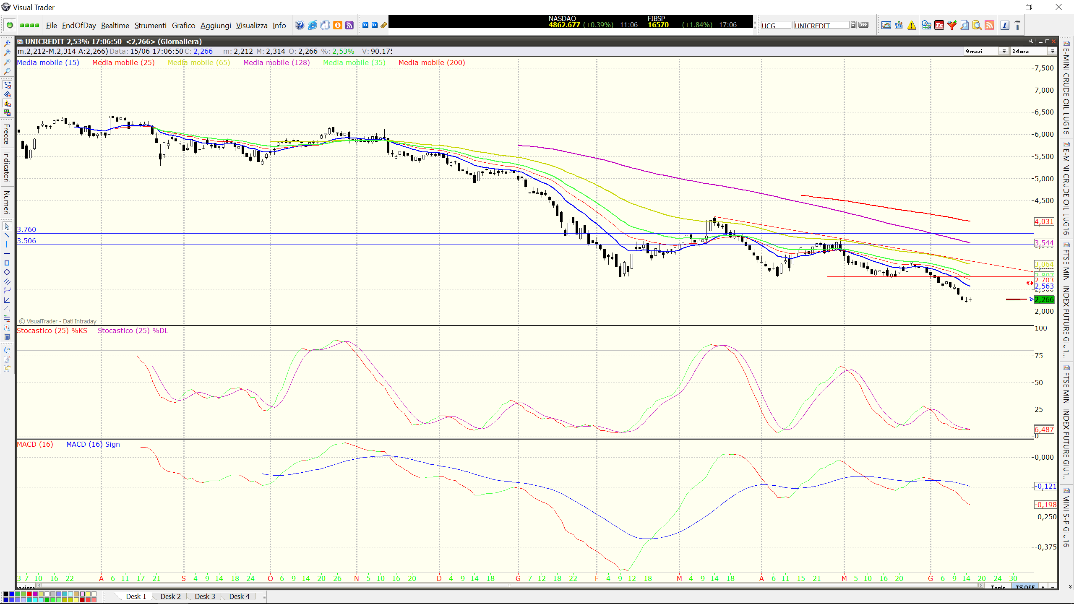Viewport: 1074px width, 604px height.
Task: Click the pin icon on chart titlebar
Action: click(x=1030, y=41)
